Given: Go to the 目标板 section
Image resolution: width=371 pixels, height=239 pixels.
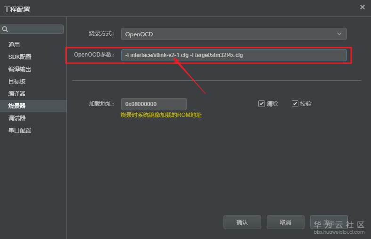Looking at the screenshot, I should click(17, 82).
